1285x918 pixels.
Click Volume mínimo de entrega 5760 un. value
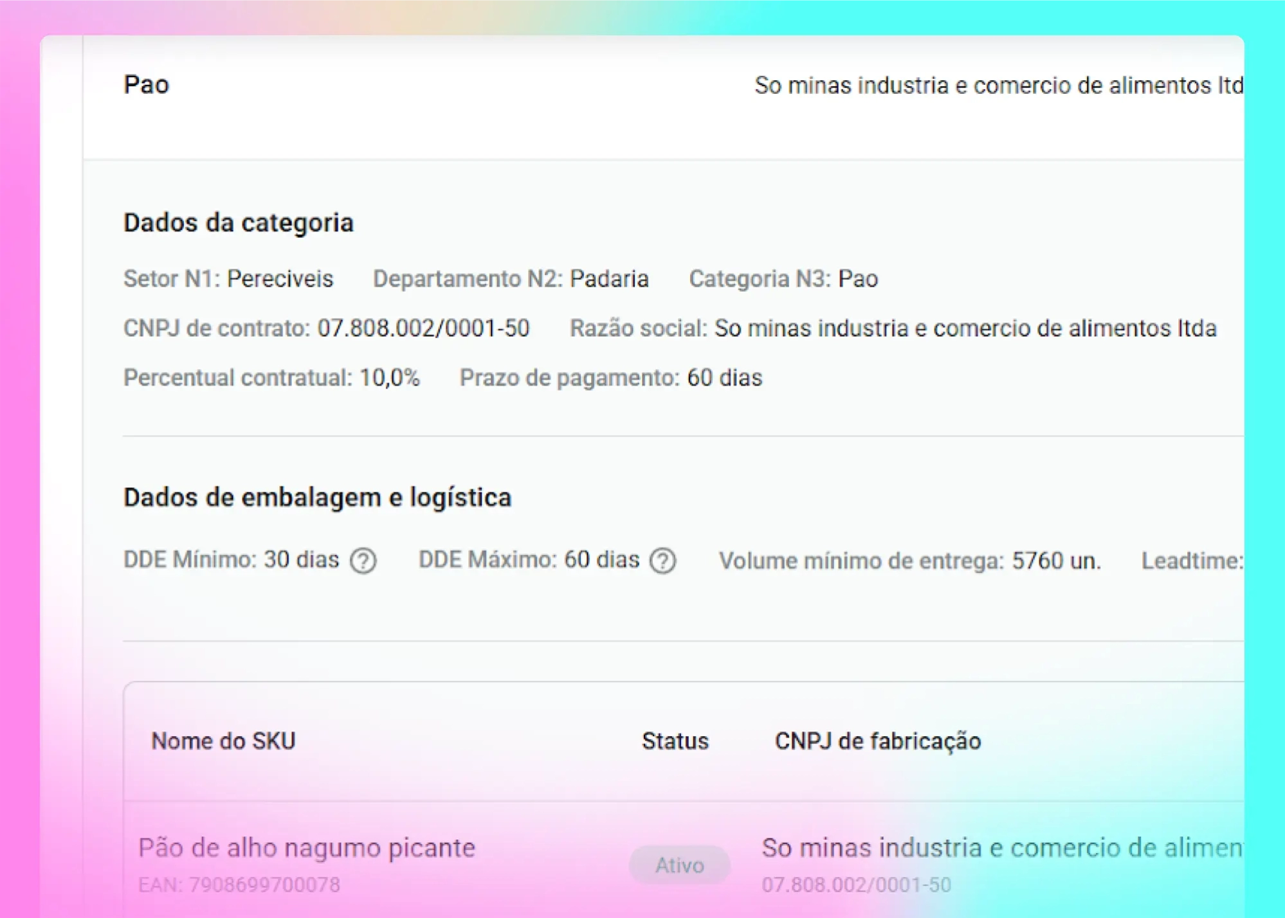point(1056,561)
